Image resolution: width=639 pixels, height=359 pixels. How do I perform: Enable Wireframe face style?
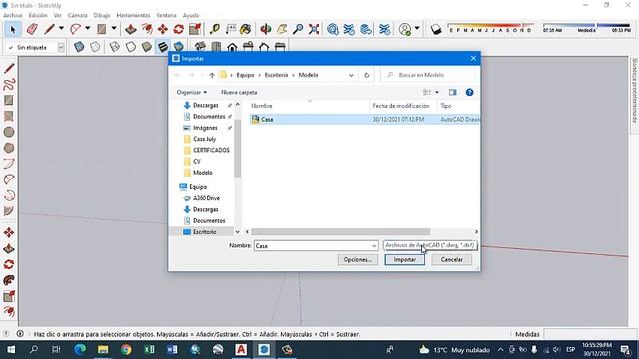tap(115, 47)
